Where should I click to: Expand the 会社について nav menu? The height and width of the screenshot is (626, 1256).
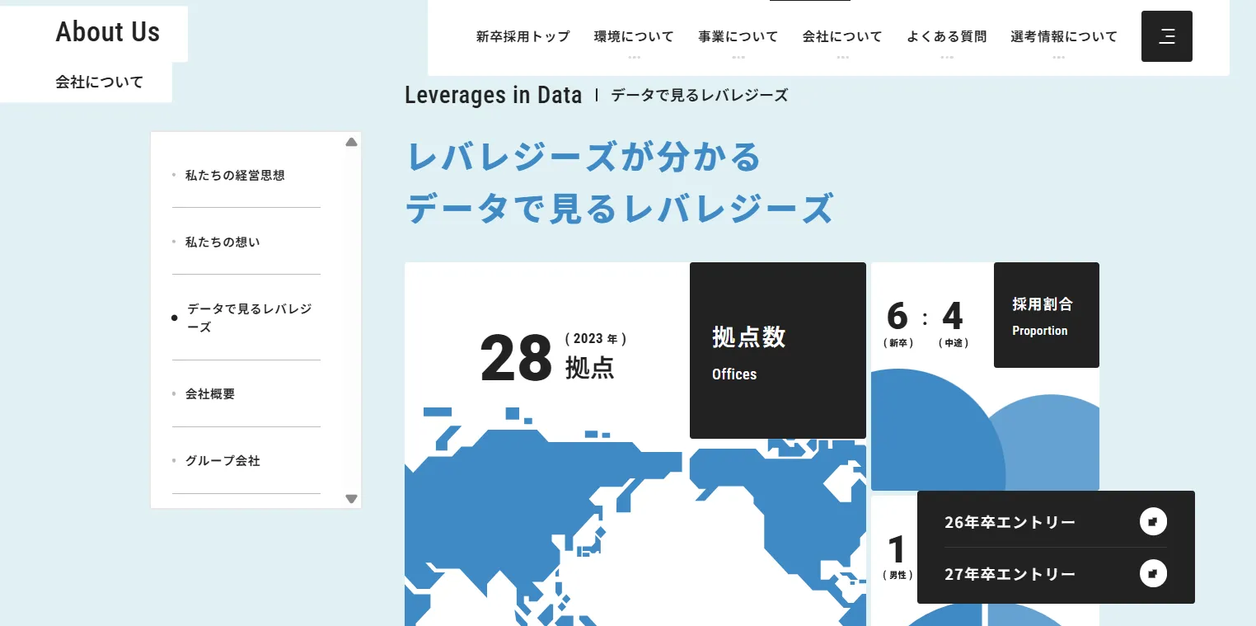tap(842, 36)
